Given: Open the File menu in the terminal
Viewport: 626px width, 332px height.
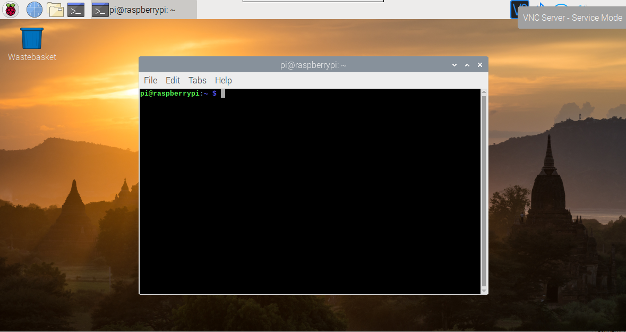Looking at the screenshot, I should pos(150,80).
